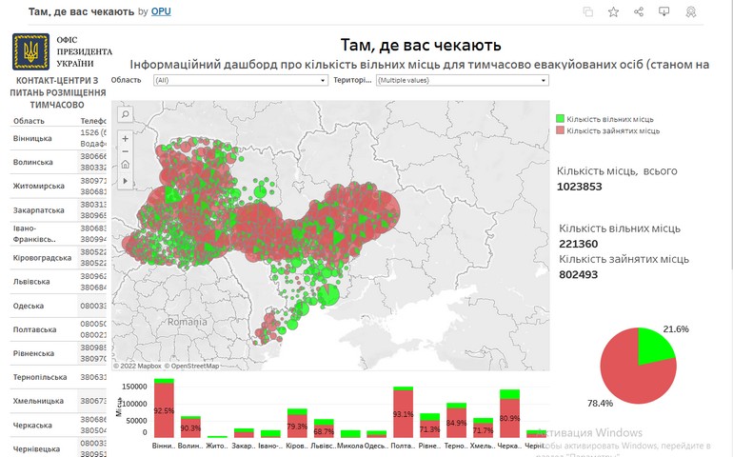Screen dimensions: 733x457
Task: Add dashboard to favorites with star
Action: pyautogui.click(x=613, y=11)
